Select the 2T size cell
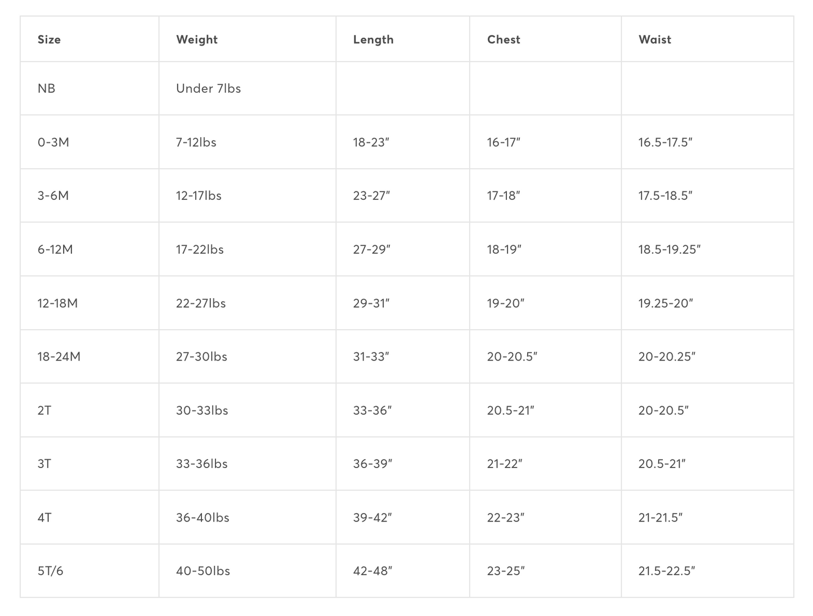The height and width of the screenshot is (616, 813). click(44, 410)
